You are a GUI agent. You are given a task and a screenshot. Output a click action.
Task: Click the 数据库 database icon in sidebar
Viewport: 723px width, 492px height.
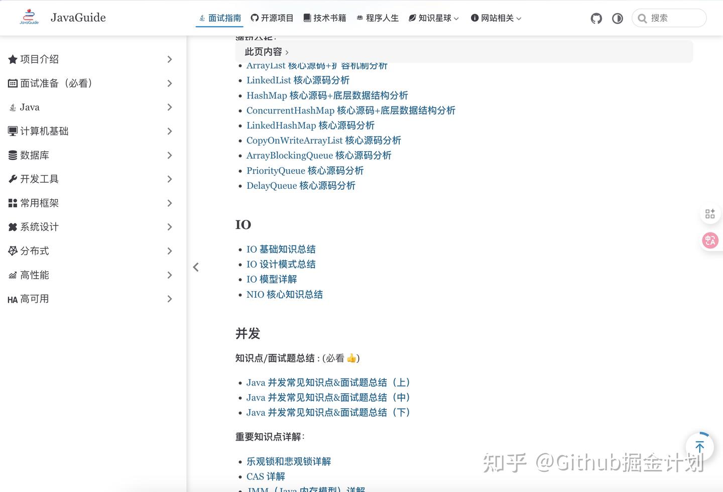click(13, 155)
